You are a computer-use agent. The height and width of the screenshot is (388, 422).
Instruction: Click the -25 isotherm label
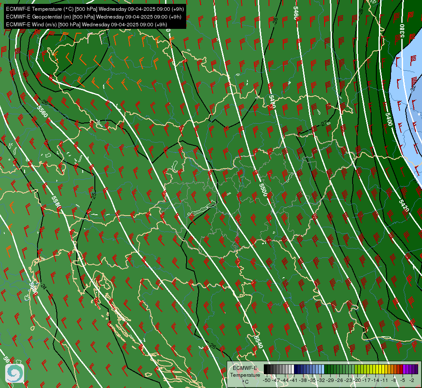tap(94, 196)
